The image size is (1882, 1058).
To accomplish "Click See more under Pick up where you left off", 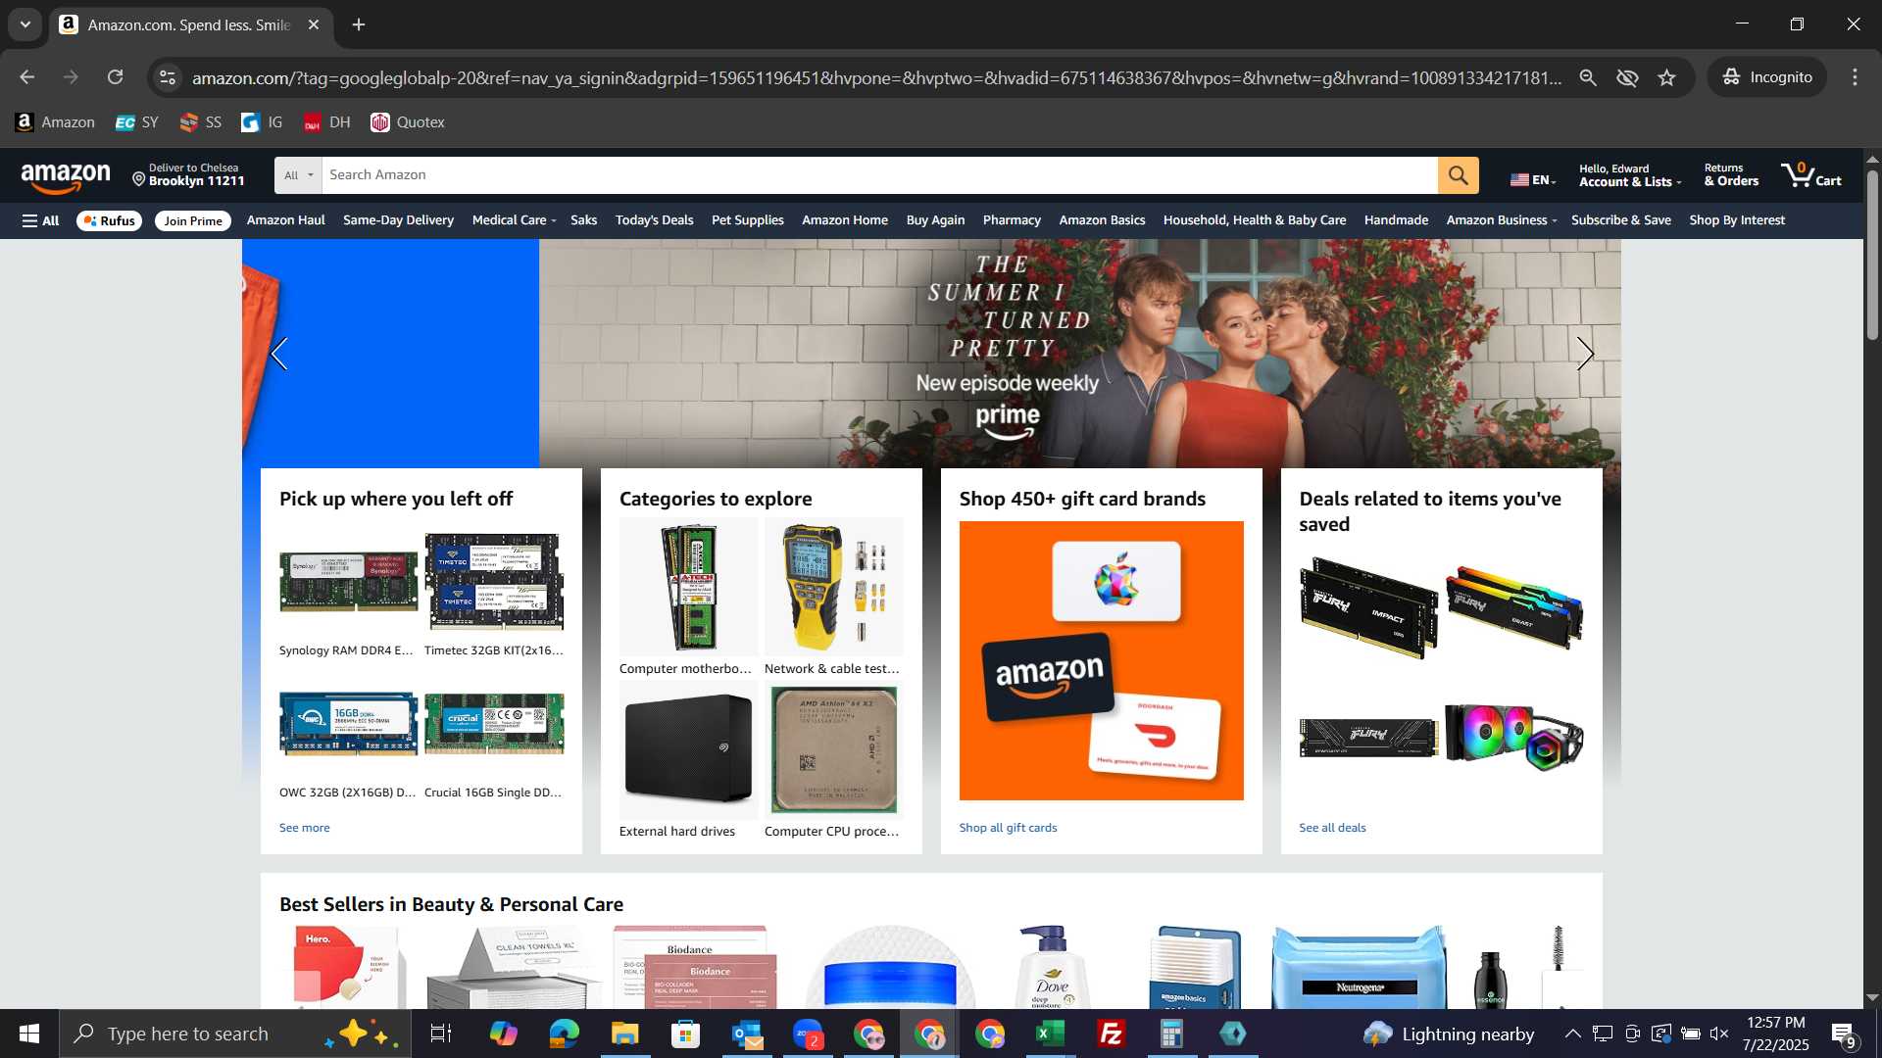I will (x=304, y=828).
